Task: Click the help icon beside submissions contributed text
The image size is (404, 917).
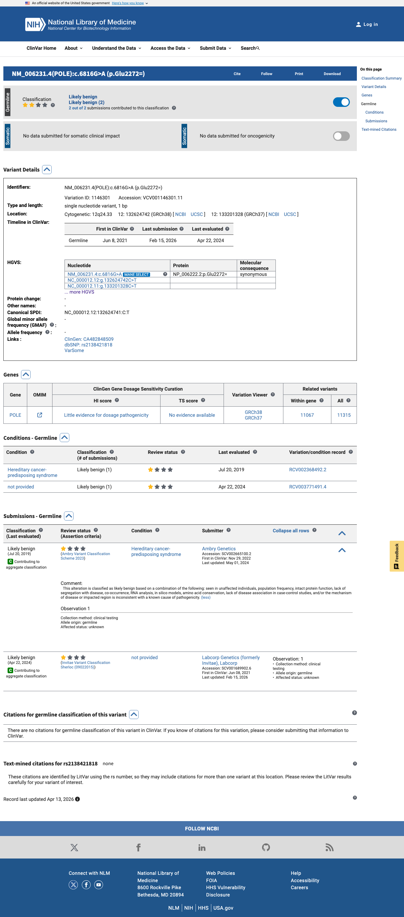Action: [174, 108]
